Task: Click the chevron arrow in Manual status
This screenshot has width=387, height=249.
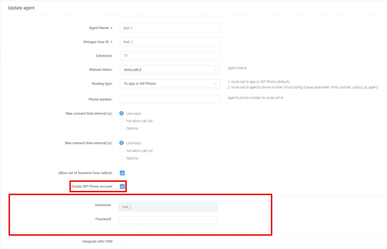Action: tap(216, 70)
